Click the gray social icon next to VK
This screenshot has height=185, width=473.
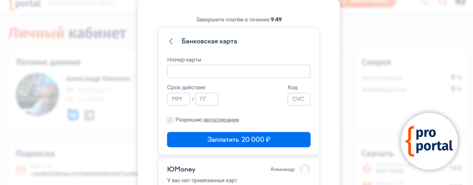tap(89, 115)
